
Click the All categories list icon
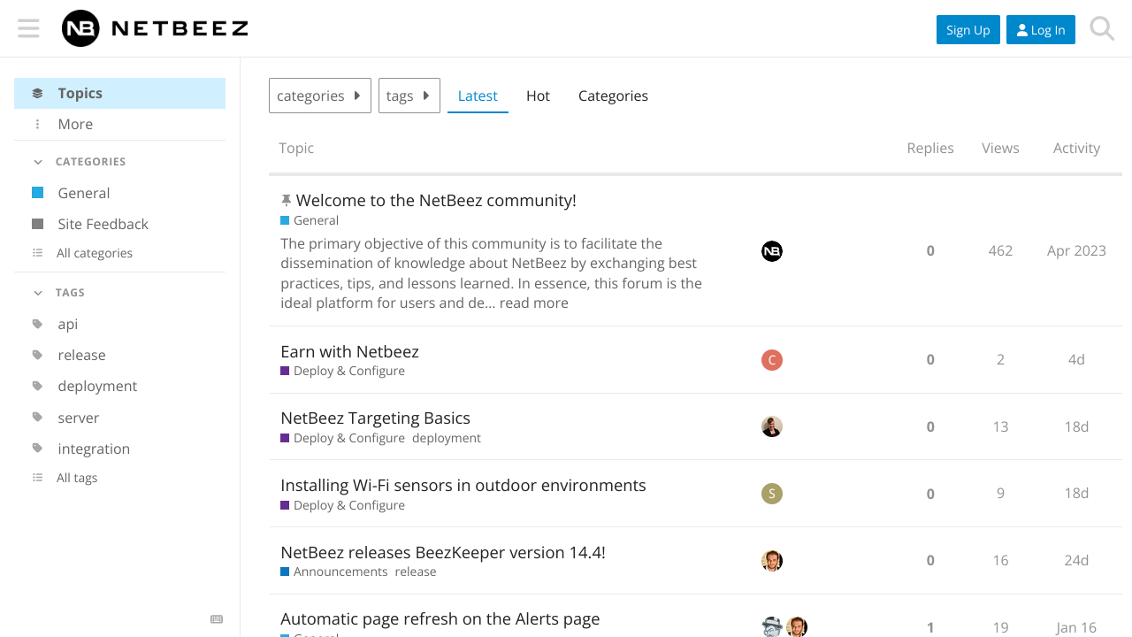point(37,253)
